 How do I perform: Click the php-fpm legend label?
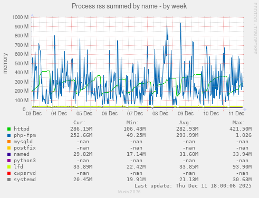coord(25,135)
